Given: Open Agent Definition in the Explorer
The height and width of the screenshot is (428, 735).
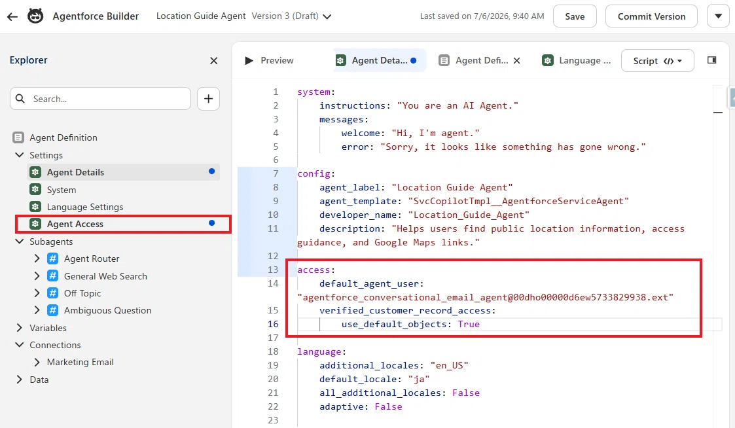Looking at the screenshot, I should point(63,137).
